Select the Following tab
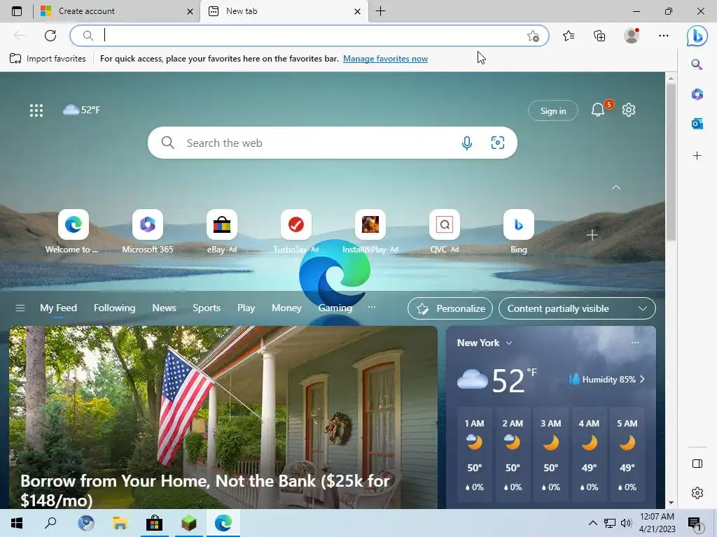The height and width of the screenshot is (537, 717). (x=114, y=308)
